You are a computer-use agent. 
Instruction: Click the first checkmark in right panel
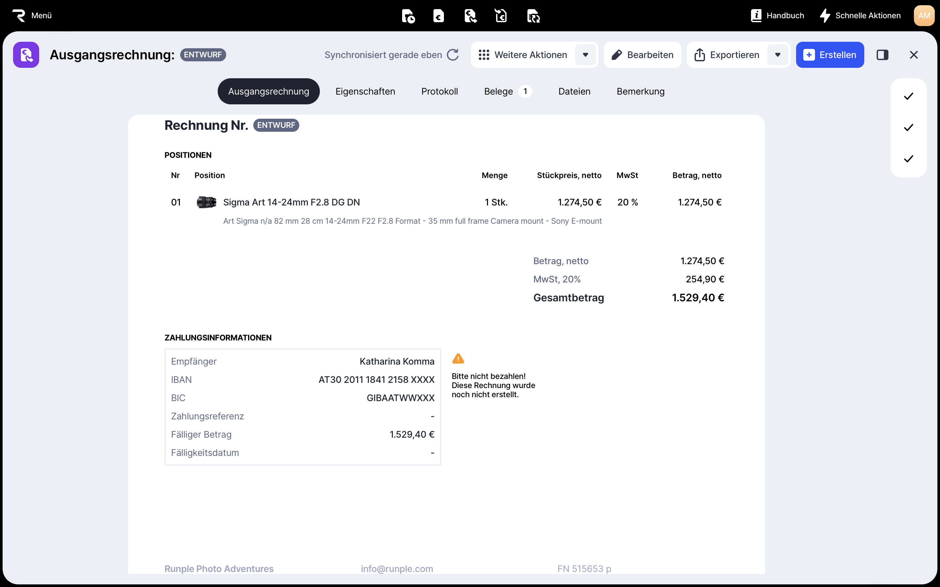pos(908,96)
